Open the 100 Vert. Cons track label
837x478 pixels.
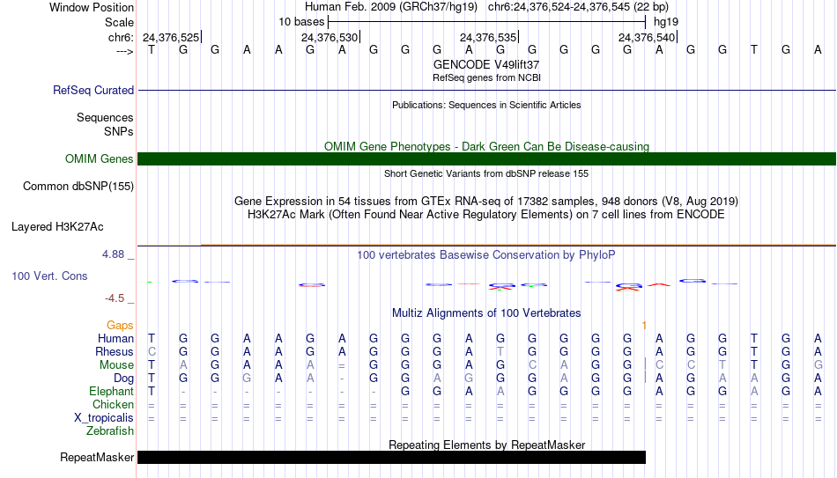pos(49,276)
